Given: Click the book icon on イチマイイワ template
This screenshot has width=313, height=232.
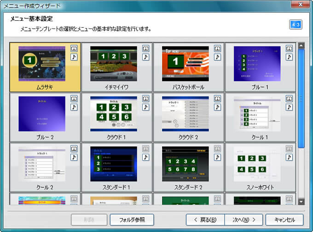Looking at the screenshot, I should click(x=145, y=49).
